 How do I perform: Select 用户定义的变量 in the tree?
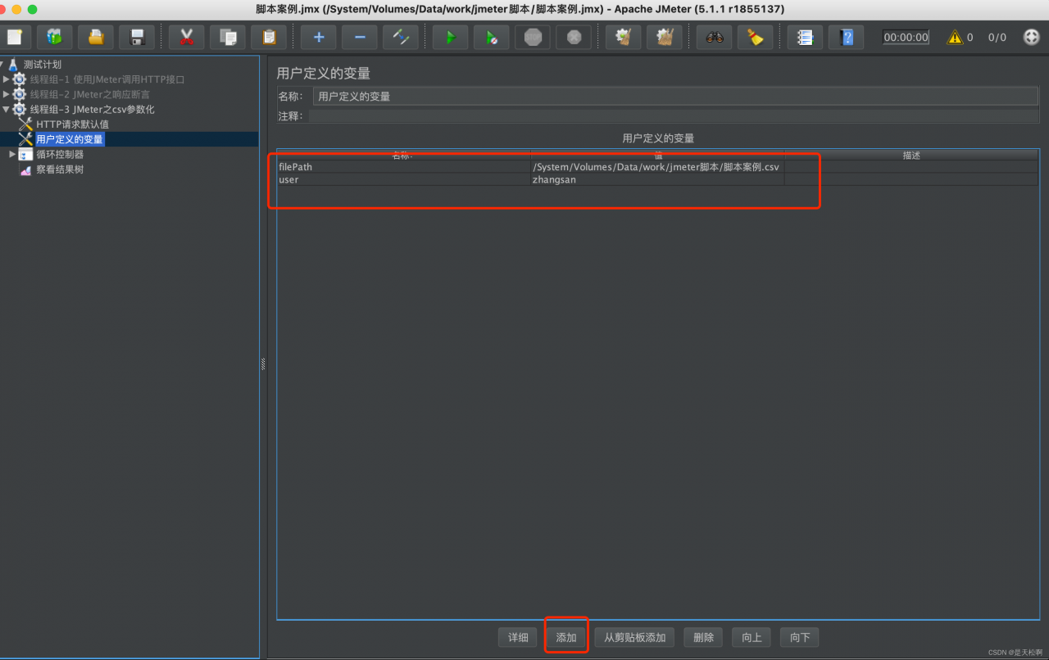(x=70, y=139)
